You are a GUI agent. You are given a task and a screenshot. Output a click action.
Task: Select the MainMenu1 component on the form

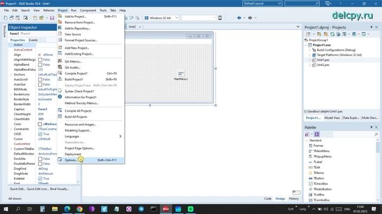181,74
